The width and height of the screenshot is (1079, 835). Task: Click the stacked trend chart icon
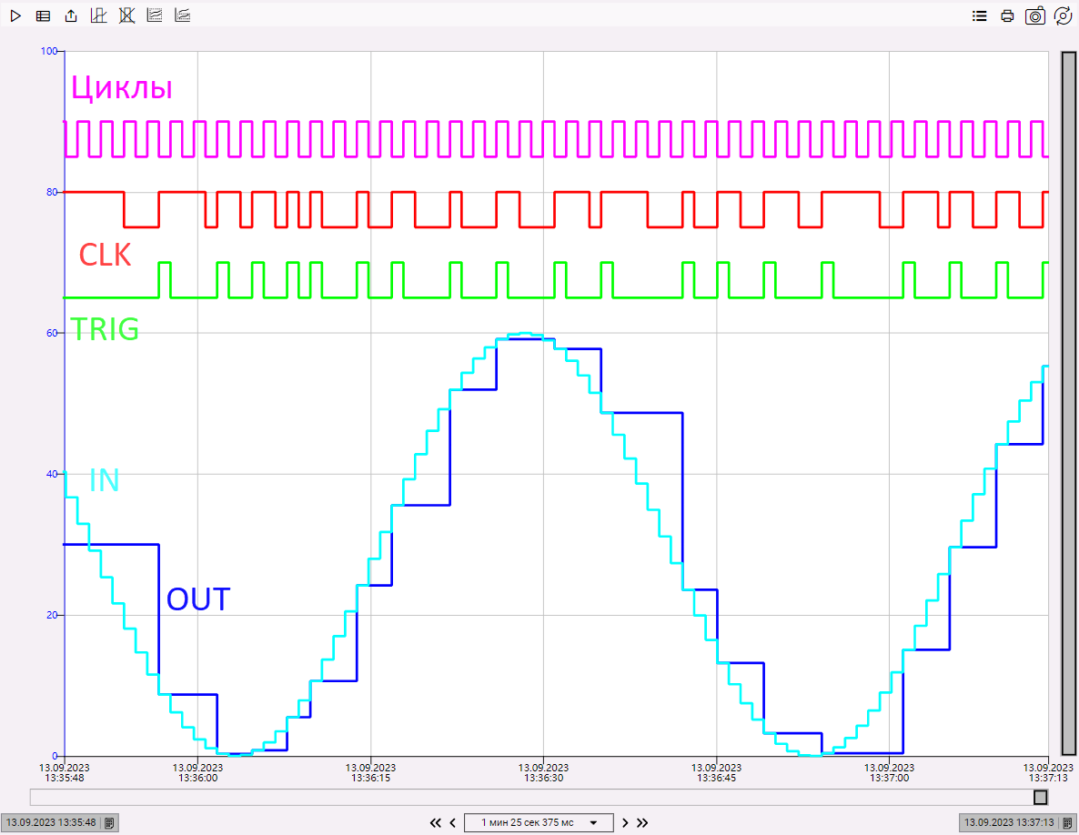(x=183, y=15)
